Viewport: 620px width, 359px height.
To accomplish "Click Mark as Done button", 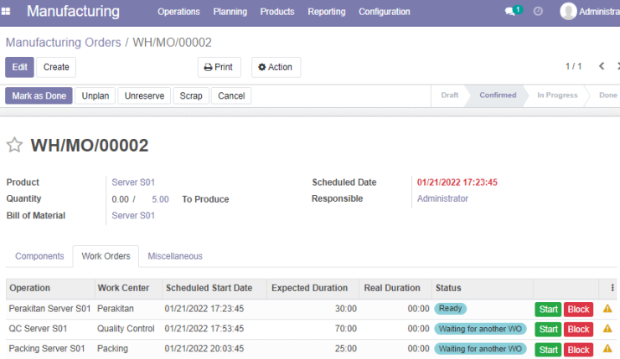I will point(39,95).
